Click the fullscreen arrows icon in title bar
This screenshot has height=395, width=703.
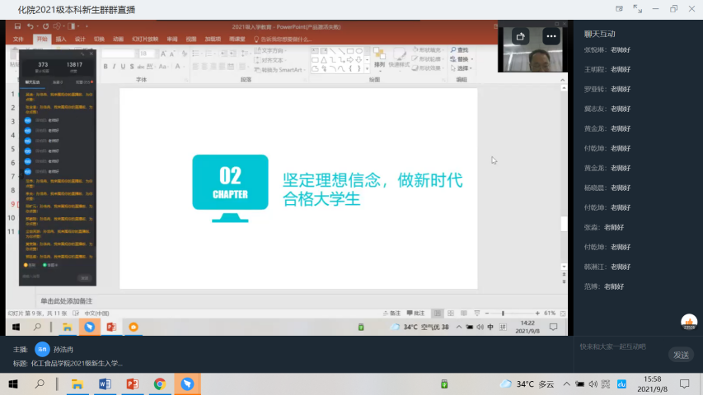pyautogui.click(x=637, y=9)
